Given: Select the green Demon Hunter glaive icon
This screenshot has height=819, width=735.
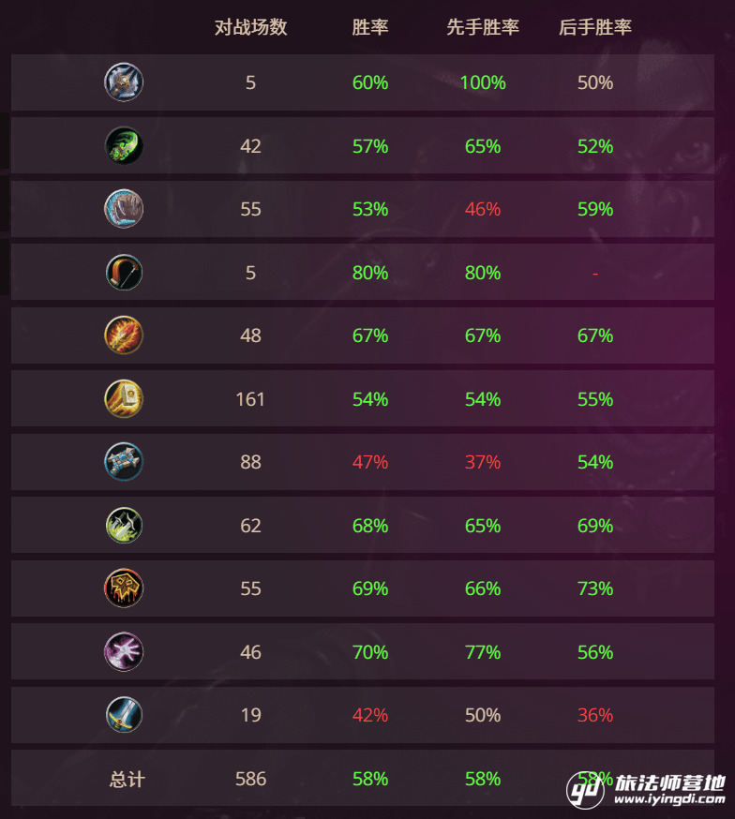Looking at the screenshot, I should 124,146.
